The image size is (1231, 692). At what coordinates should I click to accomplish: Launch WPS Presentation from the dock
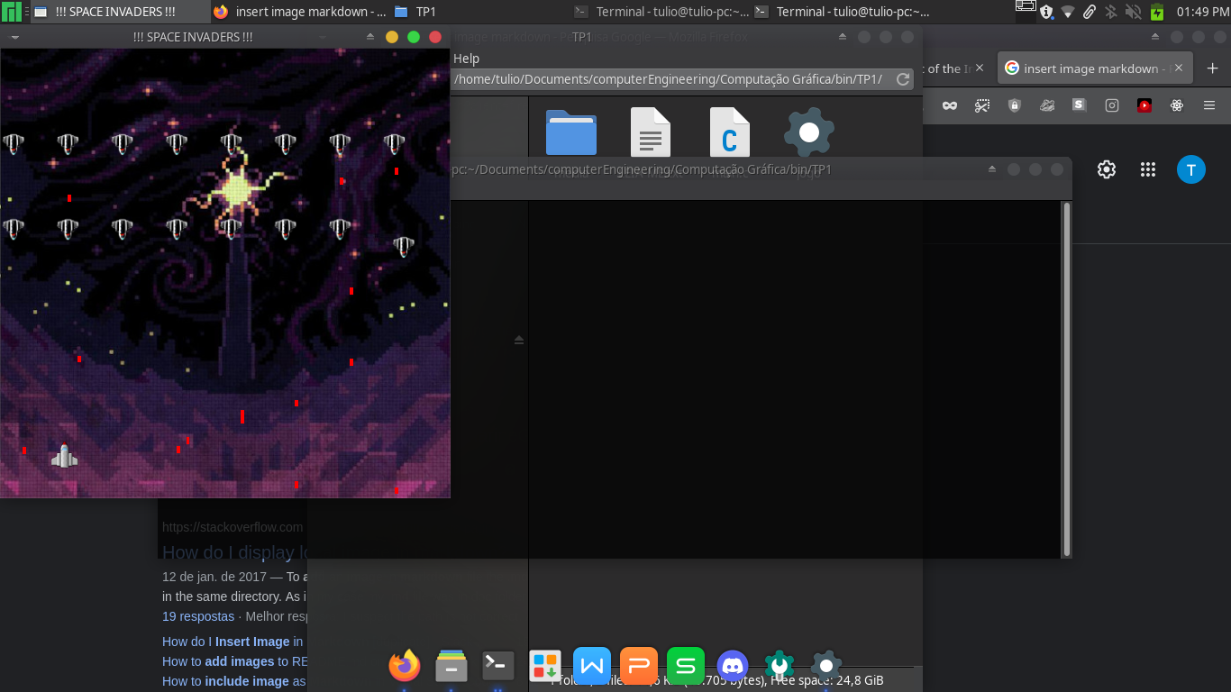click(639, 666)
